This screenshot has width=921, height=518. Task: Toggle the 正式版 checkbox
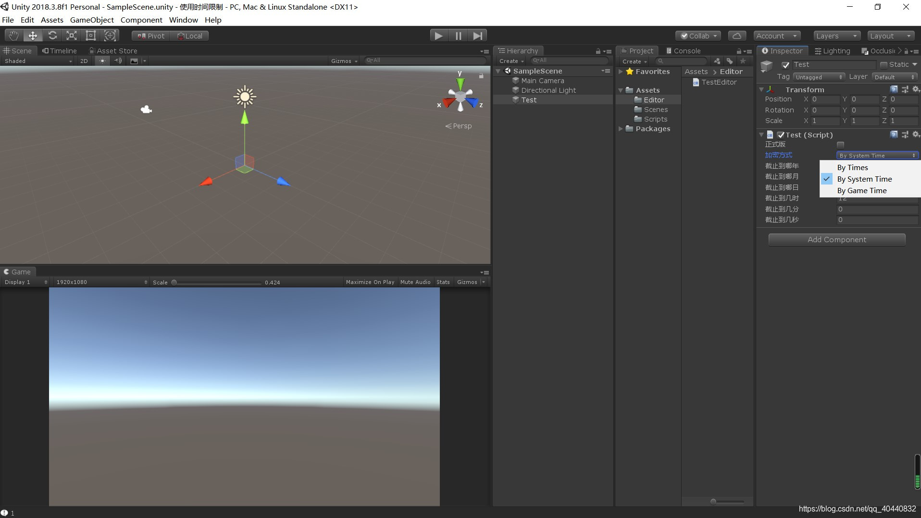coord(840,145)
